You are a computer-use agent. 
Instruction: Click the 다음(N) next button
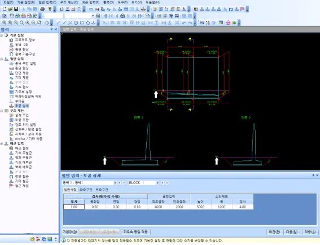(292, 232)
